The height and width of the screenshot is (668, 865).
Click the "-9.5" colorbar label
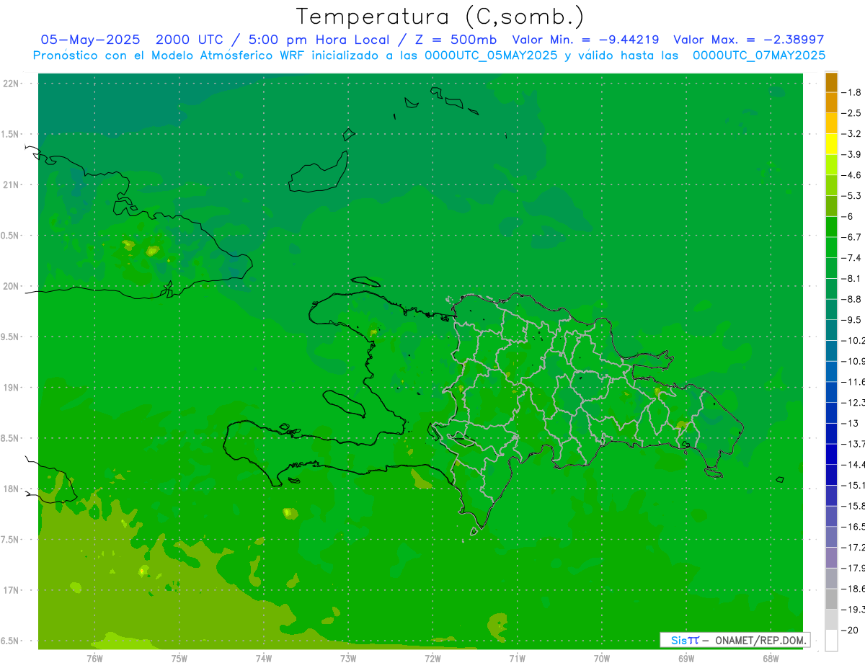click(852, 320)
